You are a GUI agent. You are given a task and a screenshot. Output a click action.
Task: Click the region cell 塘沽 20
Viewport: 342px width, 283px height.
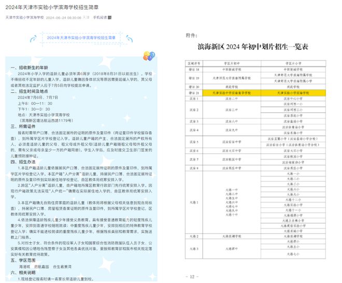point(194,87)
